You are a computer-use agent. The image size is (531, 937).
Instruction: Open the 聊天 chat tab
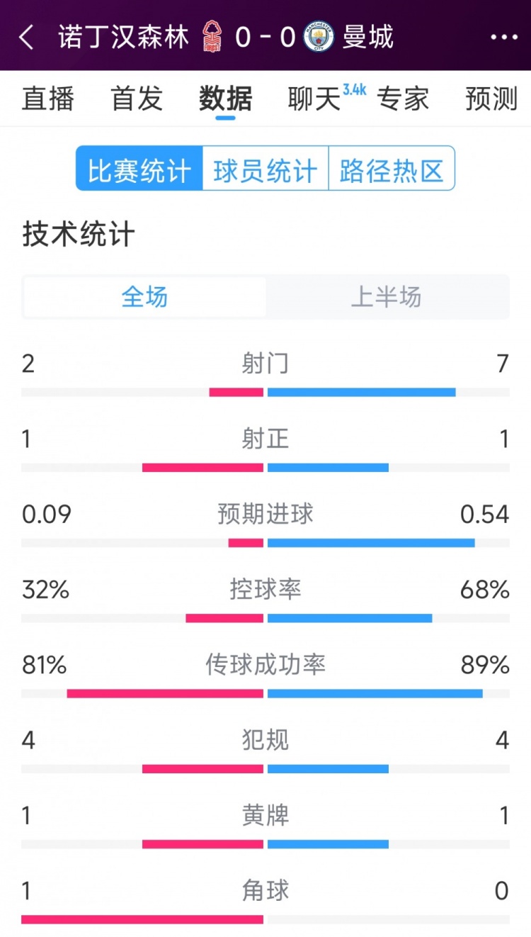tap(312, 99)
